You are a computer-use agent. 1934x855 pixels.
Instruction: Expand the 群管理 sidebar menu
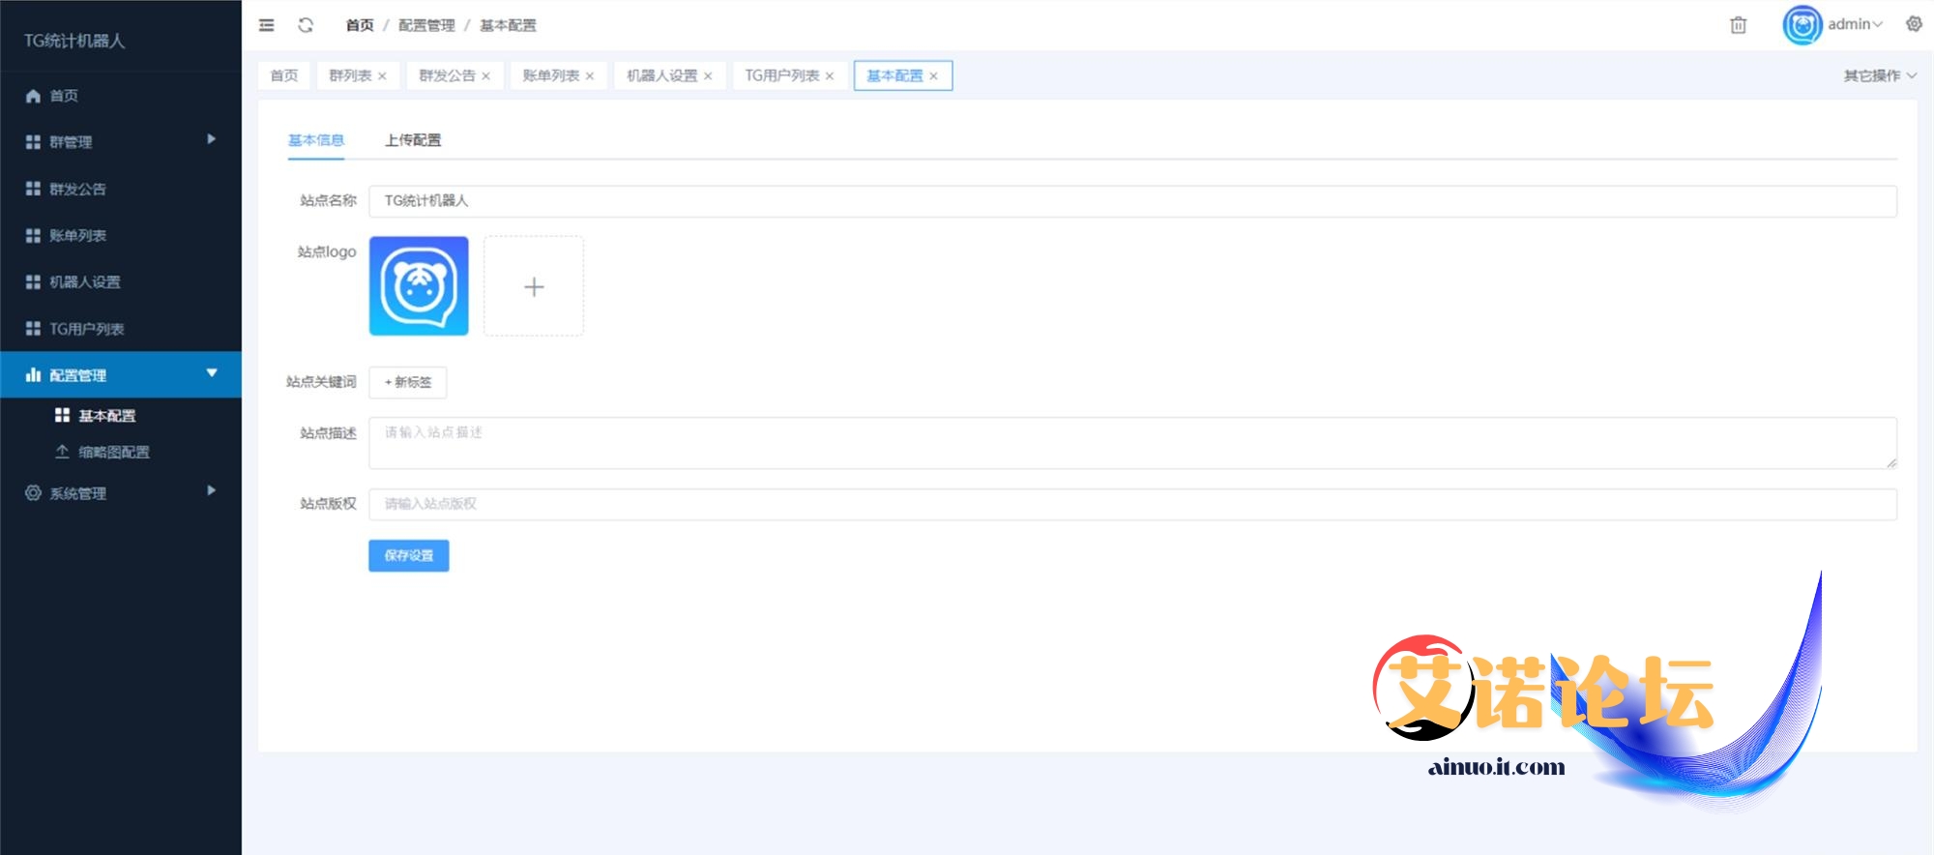tap(120, 141)
